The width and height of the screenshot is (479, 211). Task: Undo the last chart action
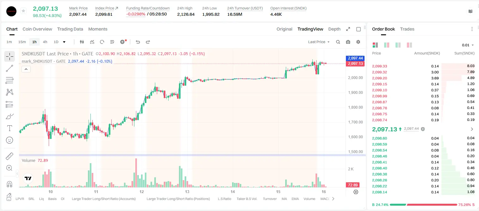click(x=138, y=42)
